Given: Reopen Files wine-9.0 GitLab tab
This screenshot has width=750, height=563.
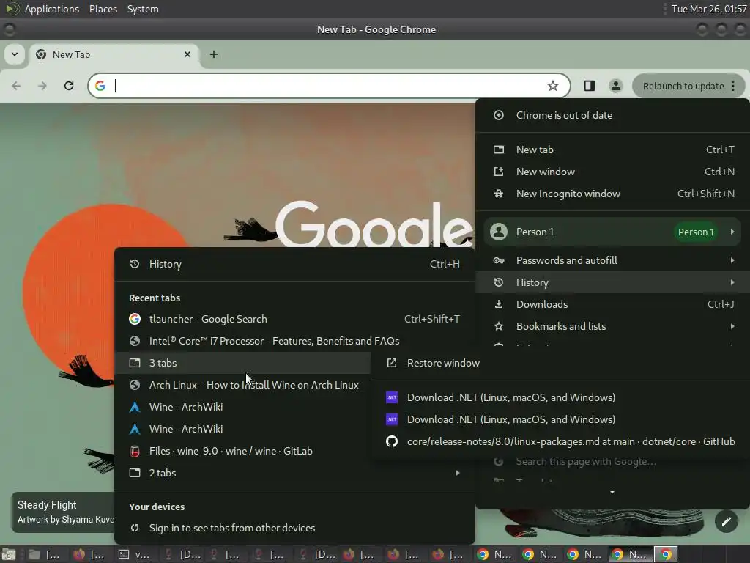Looking at the screenshot, I should click(243, 451).
